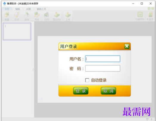Click the 未登录 user icon
The height and width of the screenshot is (121, 156).
click(150, 16)
